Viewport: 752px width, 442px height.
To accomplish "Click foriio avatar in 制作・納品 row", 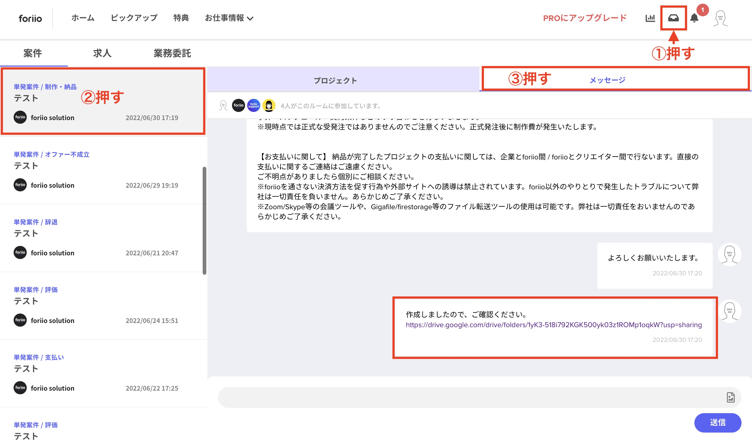I will (20, 117).
